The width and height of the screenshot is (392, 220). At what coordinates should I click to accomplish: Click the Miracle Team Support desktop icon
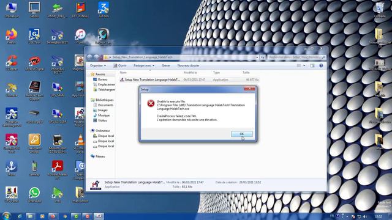[34, 91]
